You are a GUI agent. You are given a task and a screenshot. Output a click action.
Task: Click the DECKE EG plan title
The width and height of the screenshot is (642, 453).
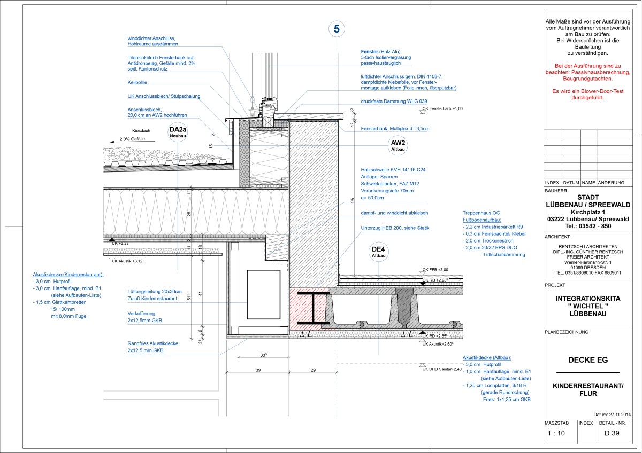[588, 360]
